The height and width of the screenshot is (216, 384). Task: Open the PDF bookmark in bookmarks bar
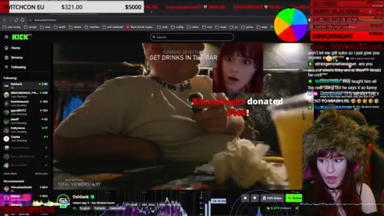tap(140, 27)
